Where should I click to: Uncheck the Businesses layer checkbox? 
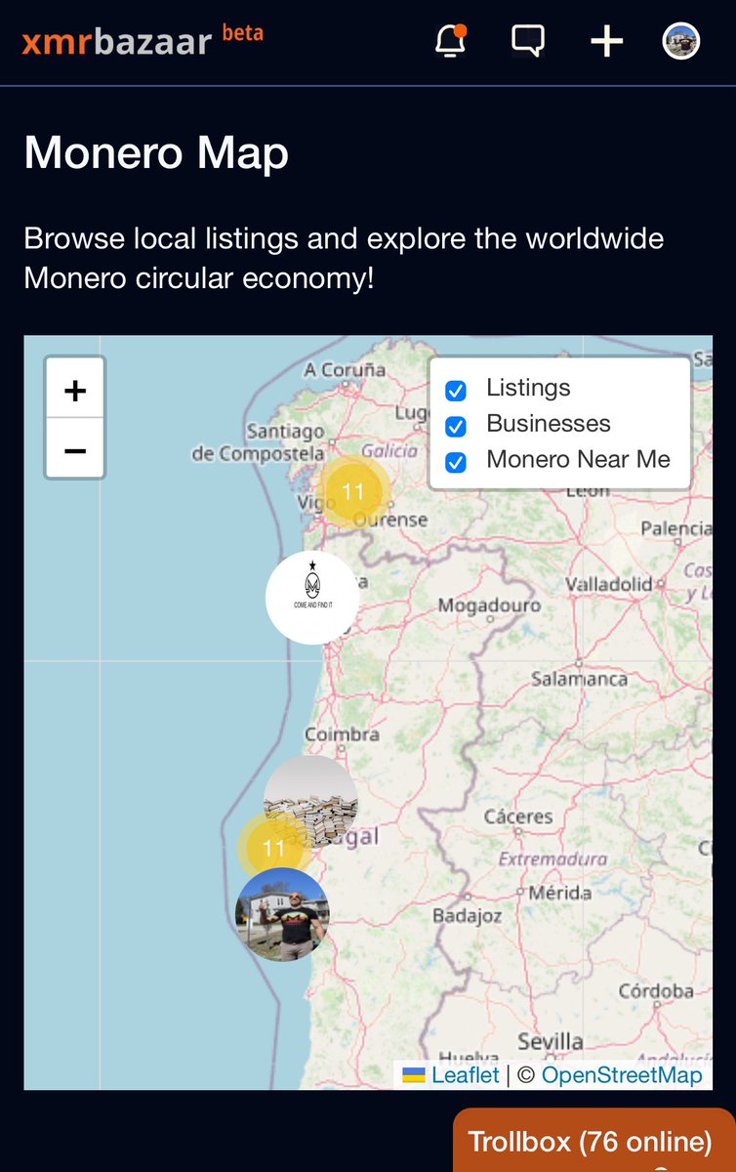[456, 426]
